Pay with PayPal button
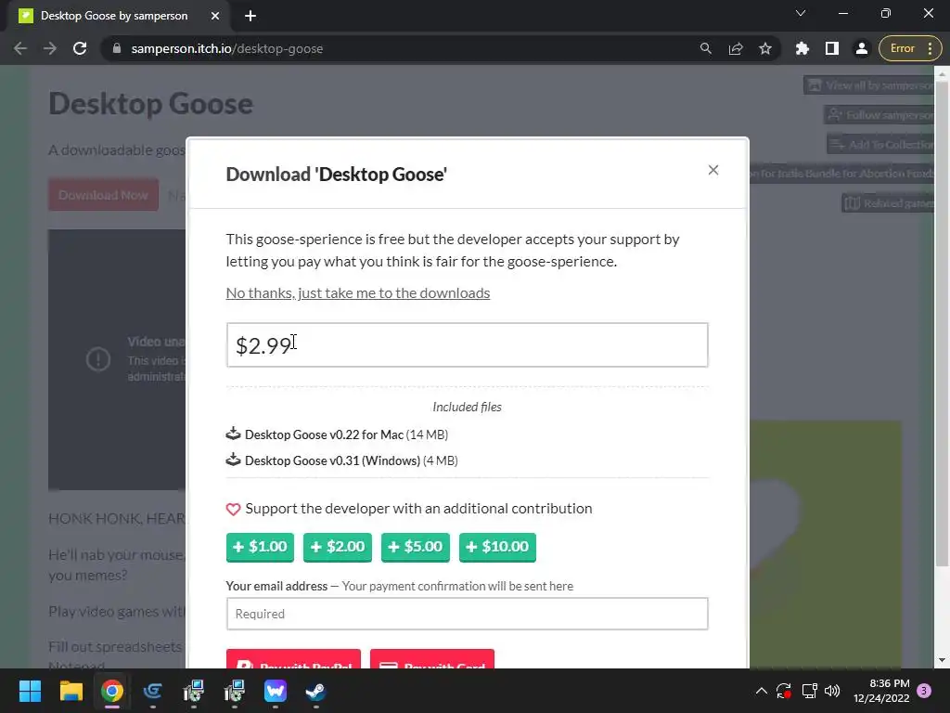This screenshot has width=950, height=713. (x=293, y=660)
